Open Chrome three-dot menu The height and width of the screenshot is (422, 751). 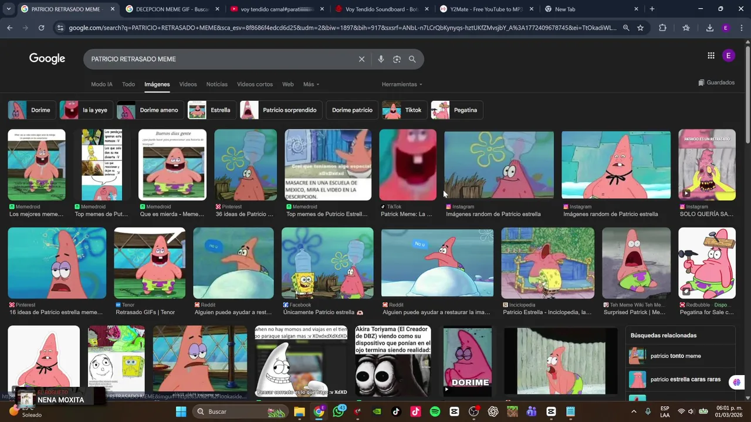pos(741,28)
